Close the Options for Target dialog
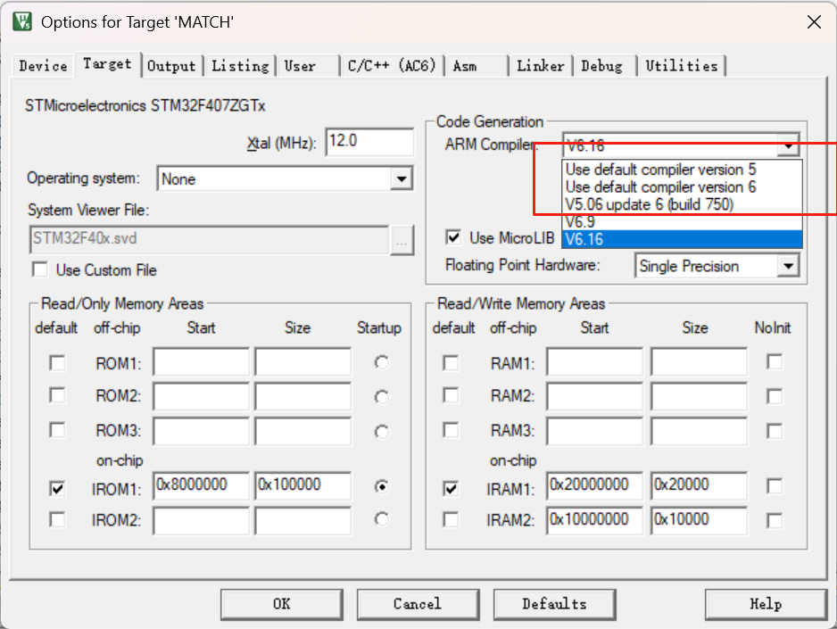 coord(814,22)
